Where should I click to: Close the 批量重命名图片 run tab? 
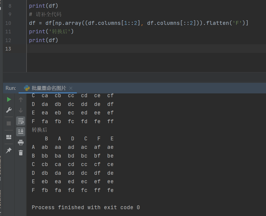(71, 88)
